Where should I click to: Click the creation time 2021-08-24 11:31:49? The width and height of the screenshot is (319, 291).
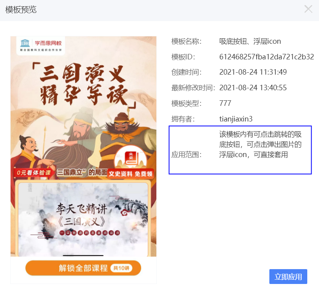(253, 72)
